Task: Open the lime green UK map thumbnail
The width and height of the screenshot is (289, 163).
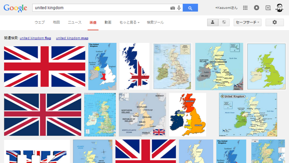Action: (x=266, y=67)
